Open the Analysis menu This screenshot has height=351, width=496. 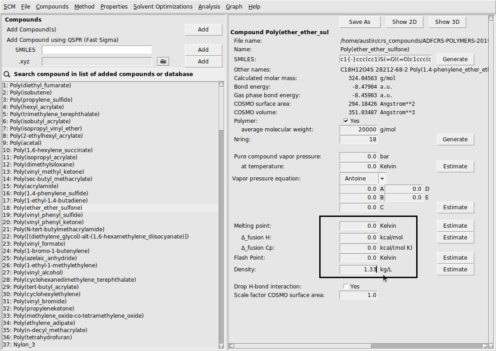[209, 7]
